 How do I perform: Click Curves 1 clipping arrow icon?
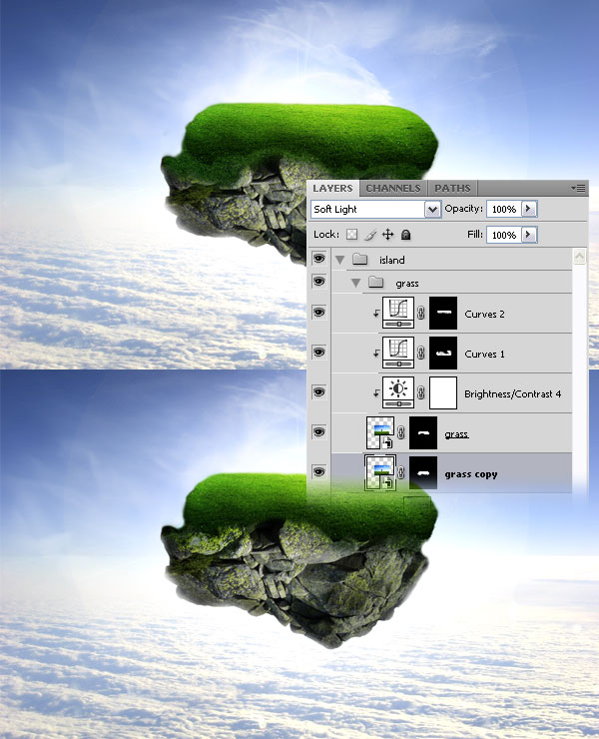click(x=376, y=353)
